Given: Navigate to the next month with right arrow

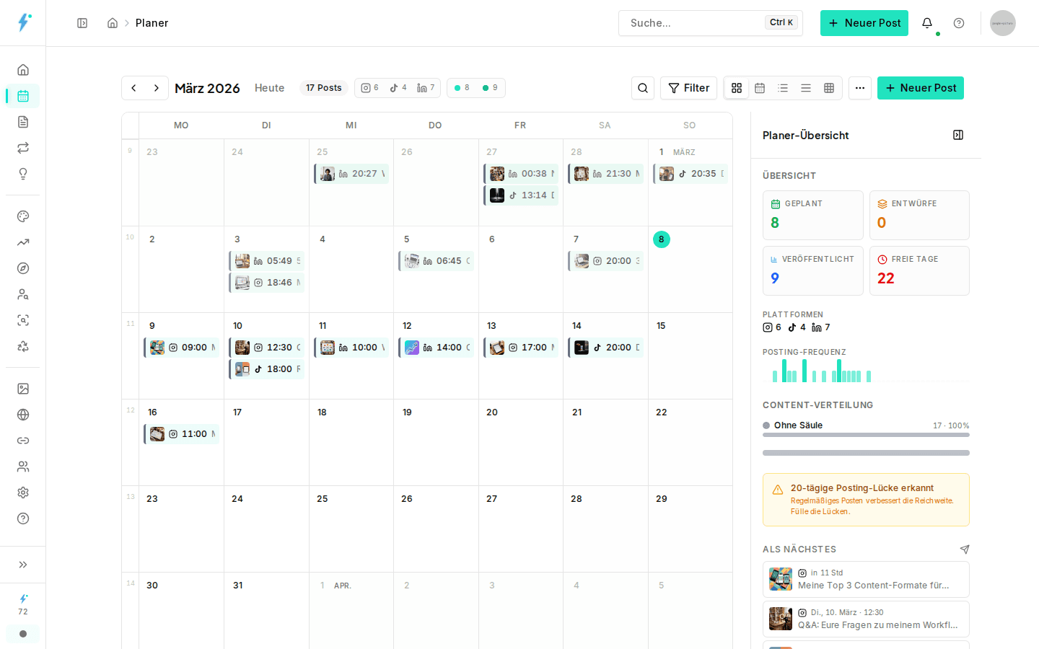Looking at the screenshot, I should coord(156,87).
